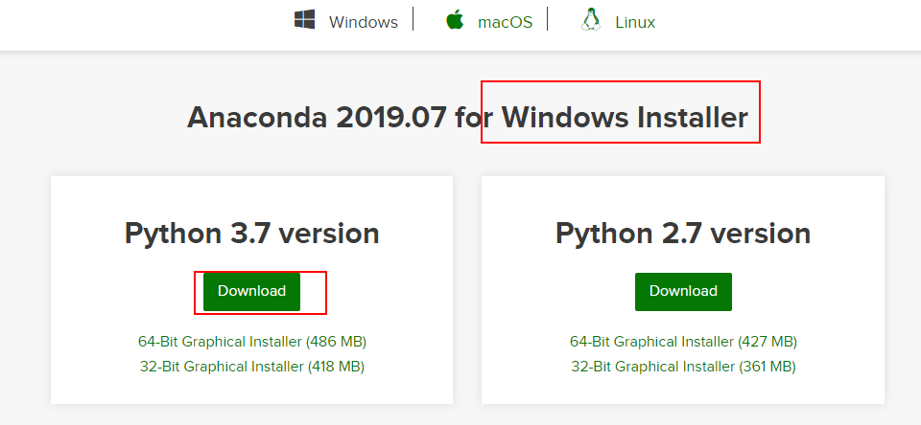The width and height of the screenshot is (921, 425).
Task: Choose 32-Bit Graphical Installer (361 MB) link
Action: click(683, 367)
